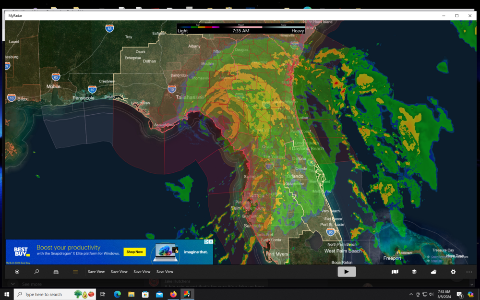Click the Mobile city label
Image resolution: width=480 pixels, height=300 pixels.
click(53, 86)
